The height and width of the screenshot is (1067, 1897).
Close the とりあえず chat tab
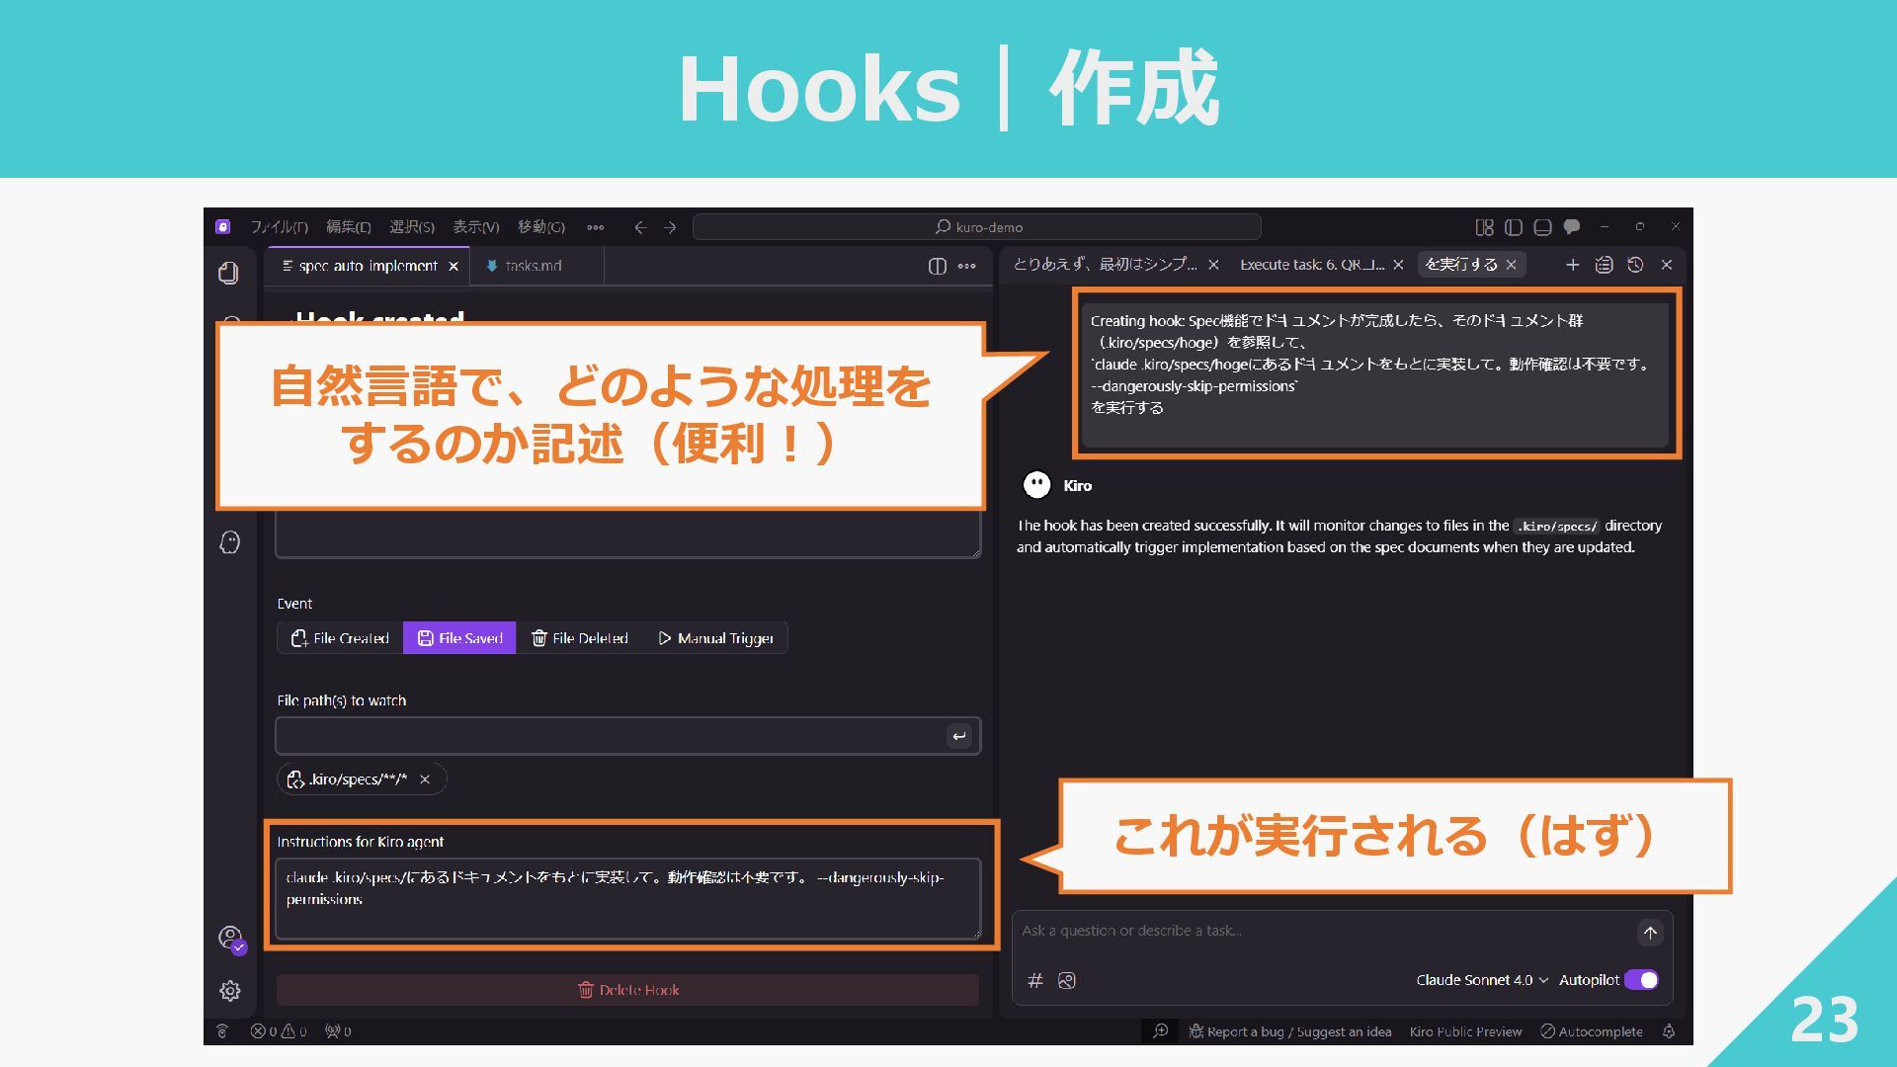click(x=1213, y=265)
